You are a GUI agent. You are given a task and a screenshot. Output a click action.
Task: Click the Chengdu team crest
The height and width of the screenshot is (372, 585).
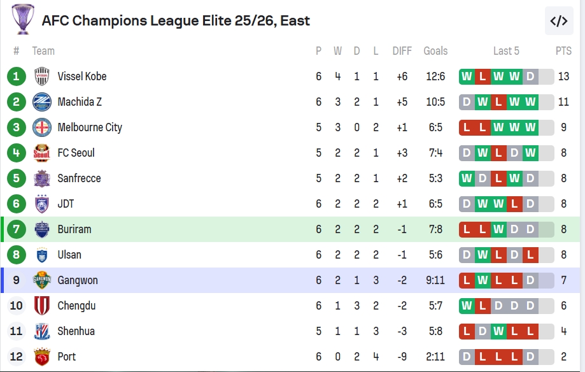(42, 306)
